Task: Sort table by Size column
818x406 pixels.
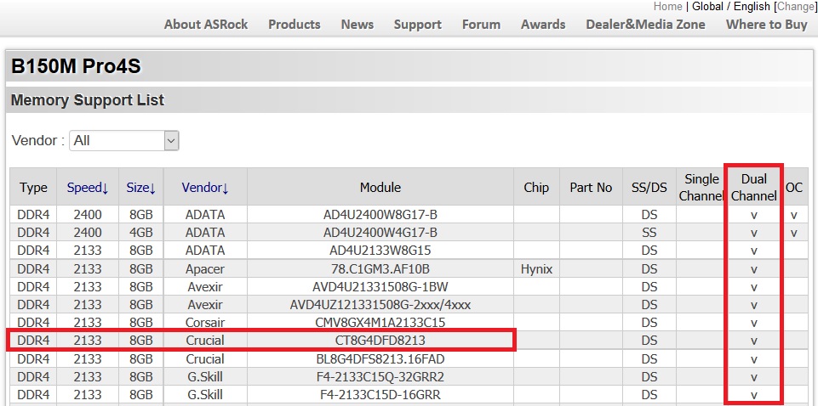Action: pos(140,188)
